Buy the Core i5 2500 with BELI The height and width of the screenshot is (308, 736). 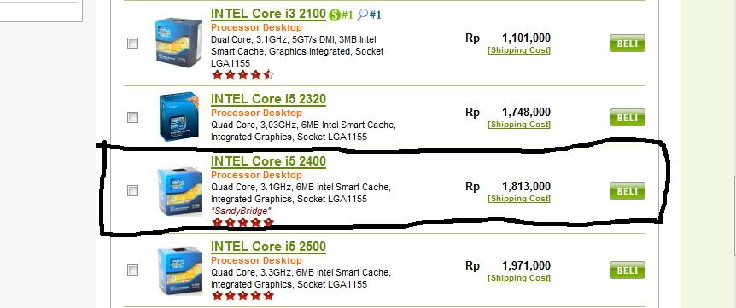(628, 270)
